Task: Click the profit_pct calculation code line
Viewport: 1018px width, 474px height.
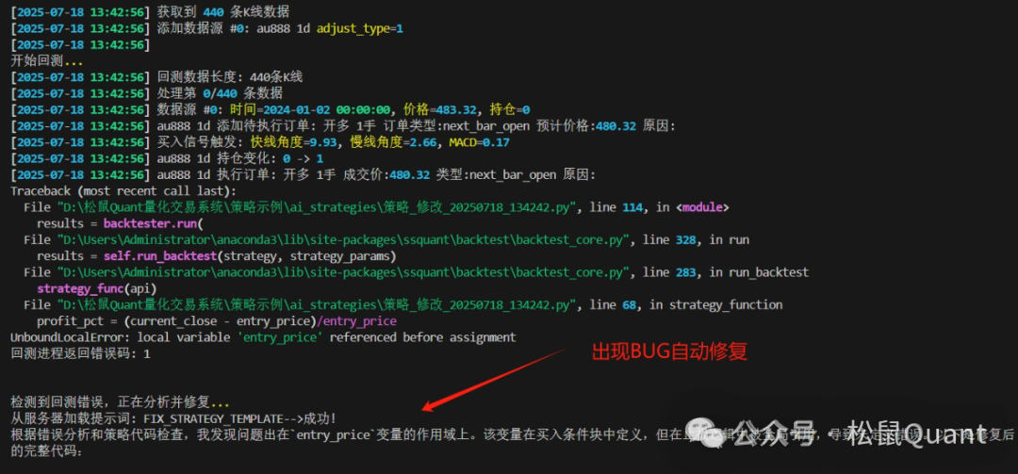Action: coord(217,321)
